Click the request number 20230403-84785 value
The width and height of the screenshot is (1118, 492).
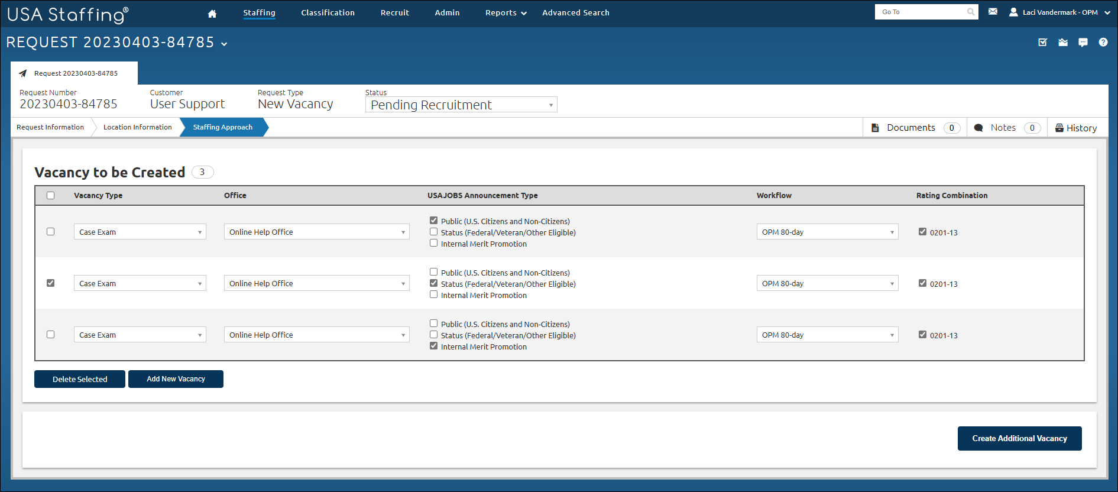(69, 104)
